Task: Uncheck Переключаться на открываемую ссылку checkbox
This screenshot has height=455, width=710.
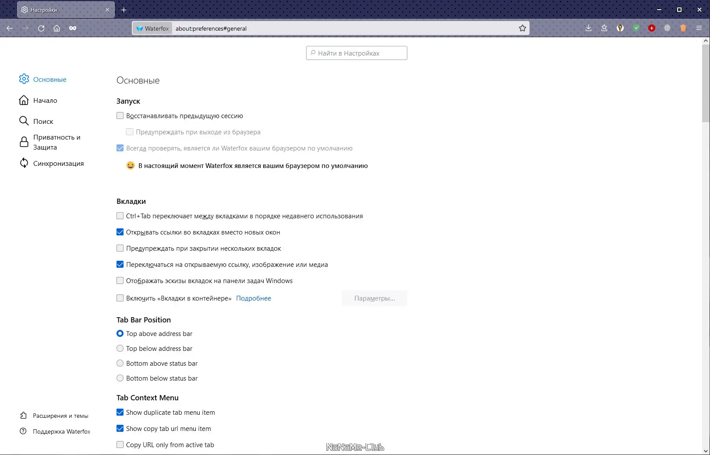Action: click(x=120, y=265)
